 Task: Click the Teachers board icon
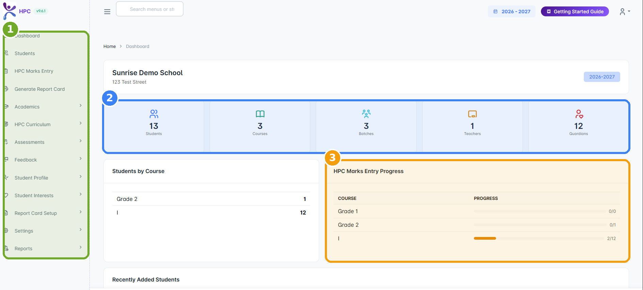click(472, 114)
